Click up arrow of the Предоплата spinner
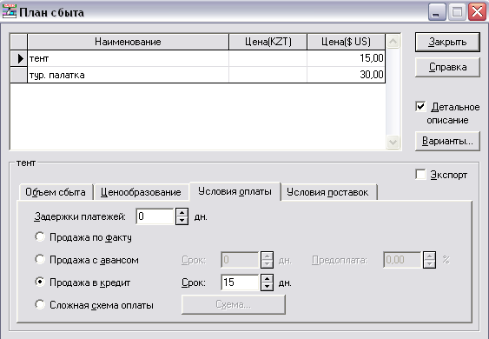 pos(429,256)
